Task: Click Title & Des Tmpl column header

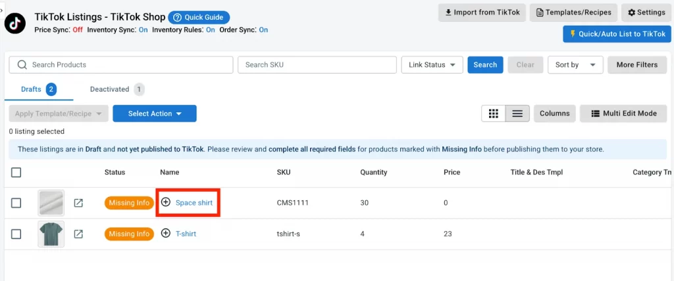Action: tap(536, 173)
